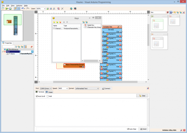
Task: Toggle the Auto Clear checkbox
Action: pos(128,129)
